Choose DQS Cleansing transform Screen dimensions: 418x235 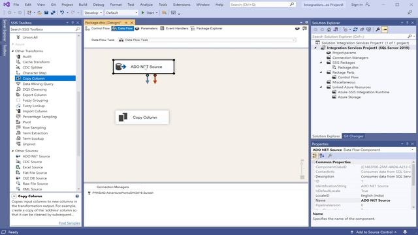point(35,89)
